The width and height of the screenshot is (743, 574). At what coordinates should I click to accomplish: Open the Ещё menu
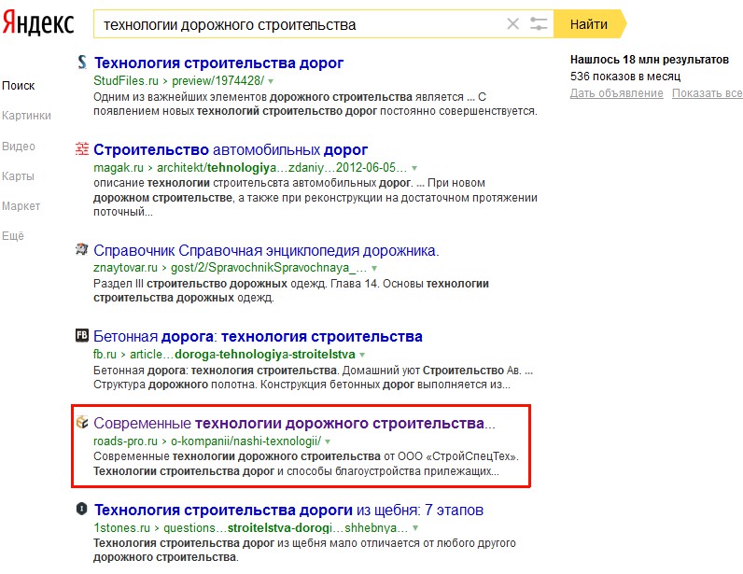13,236
